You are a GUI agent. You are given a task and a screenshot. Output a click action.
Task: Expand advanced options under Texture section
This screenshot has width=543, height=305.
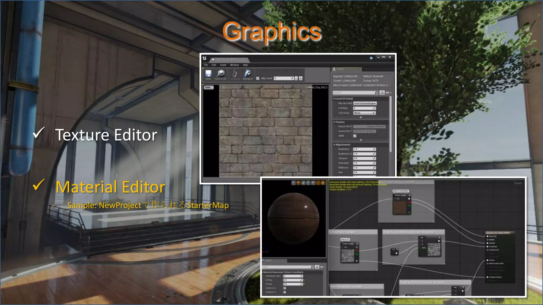[361, 140]
